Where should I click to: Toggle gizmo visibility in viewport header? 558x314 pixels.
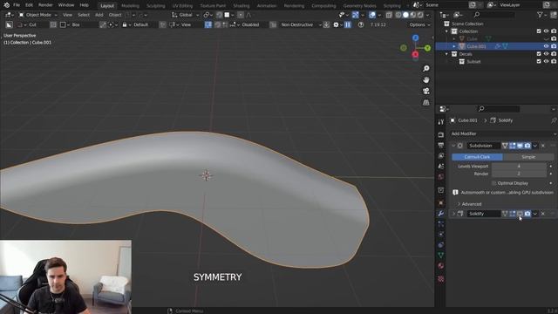click(355, 15)
